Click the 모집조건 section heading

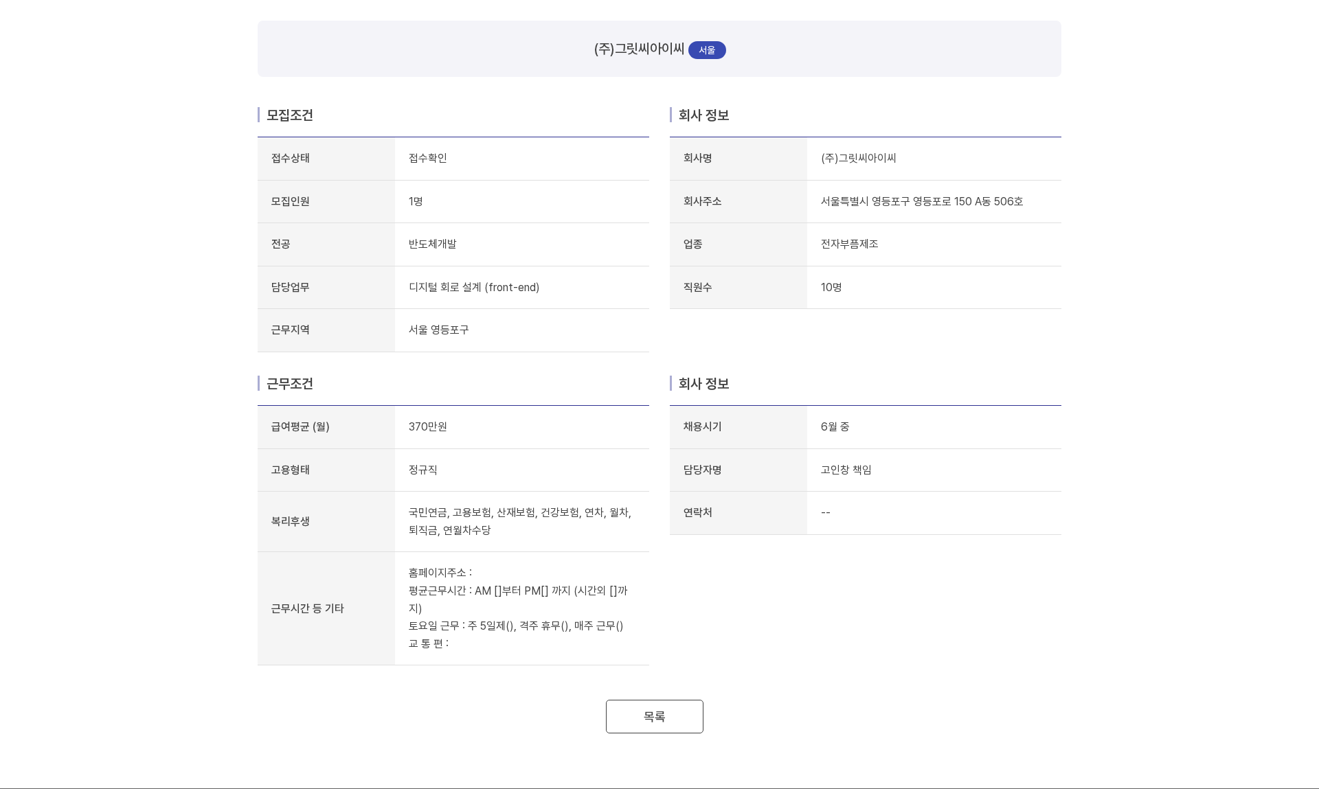click(289, 115)
